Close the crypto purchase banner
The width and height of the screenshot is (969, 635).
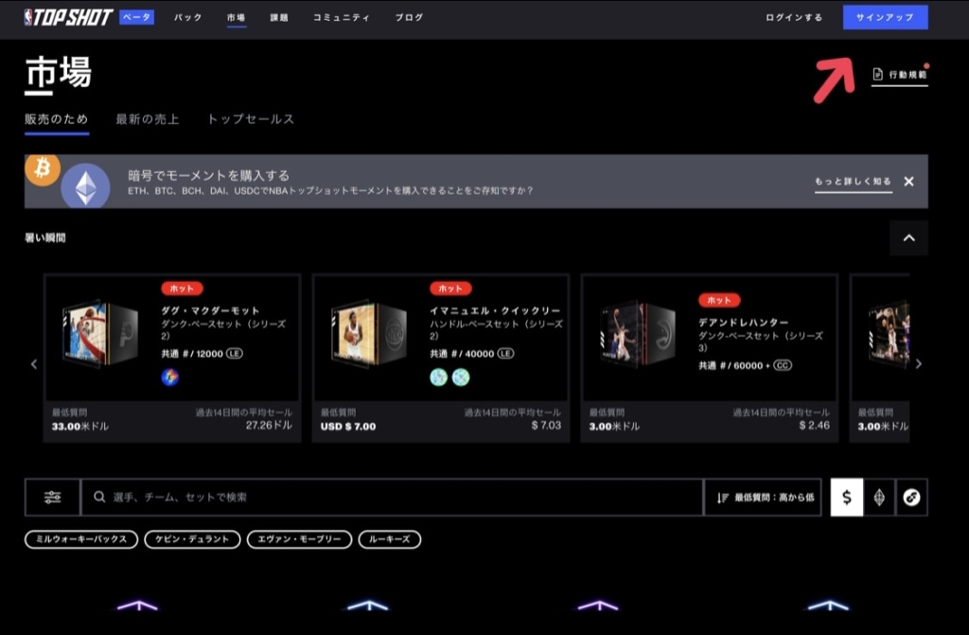[x=908, y=181]
